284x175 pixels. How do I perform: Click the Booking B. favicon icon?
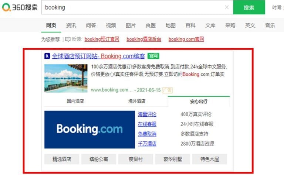(47, 56)
